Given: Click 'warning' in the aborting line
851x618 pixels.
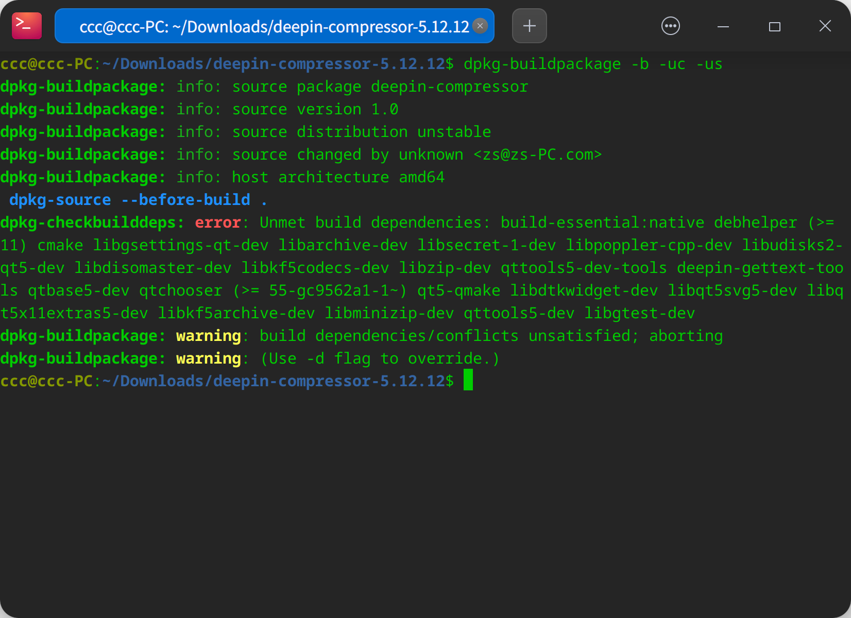Looking at the screenshot, I should [x=208, y=336].
